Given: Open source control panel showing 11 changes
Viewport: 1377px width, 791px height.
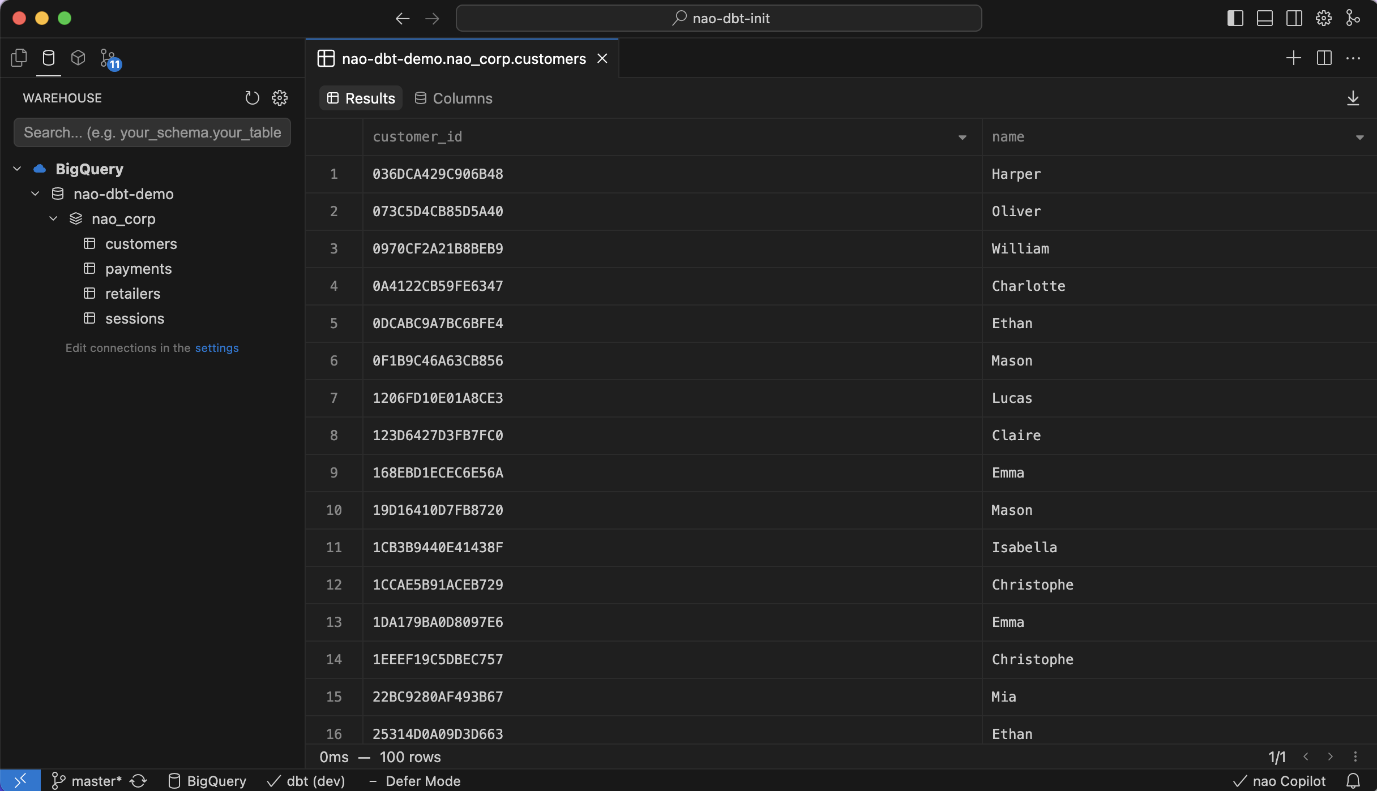Looking at the screenshot, I should (109, 58).
